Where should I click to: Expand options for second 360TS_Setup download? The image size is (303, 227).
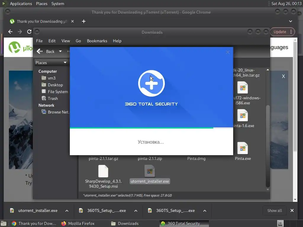click(x=205, y=211)
